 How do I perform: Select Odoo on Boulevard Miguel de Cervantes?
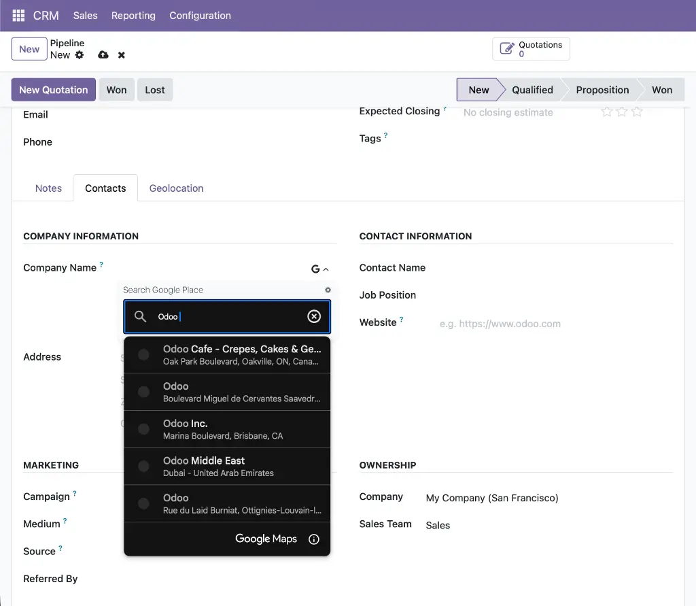click(x=227, y=392)
